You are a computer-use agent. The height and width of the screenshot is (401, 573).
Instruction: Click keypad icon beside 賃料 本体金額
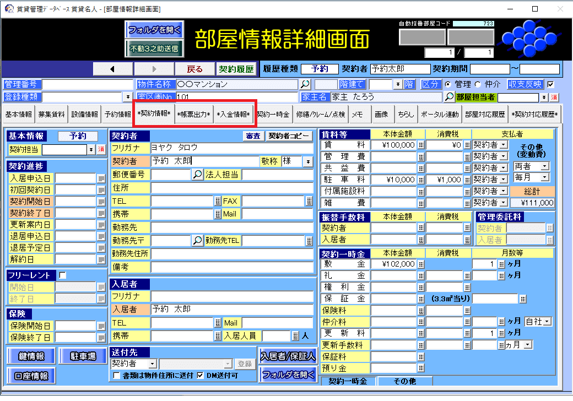(x=421, y=145)
